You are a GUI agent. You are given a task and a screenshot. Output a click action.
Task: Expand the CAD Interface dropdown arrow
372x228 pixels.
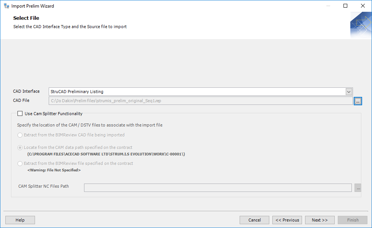(348, 92)
